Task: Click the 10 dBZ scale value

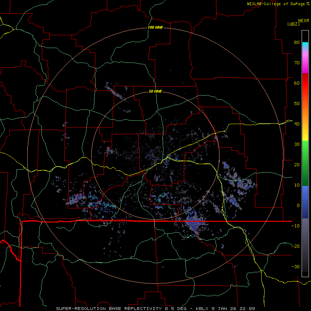Action: point(297,185)
